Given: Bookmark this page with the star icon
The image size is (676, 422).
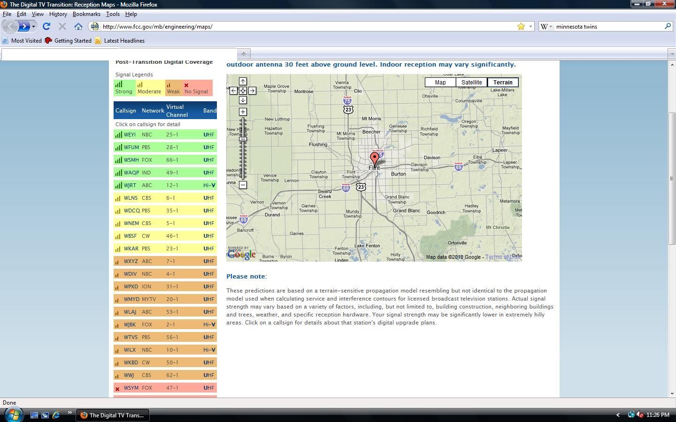Looking at the screenshot, I should pyautogui.click(x=521, y=26).
